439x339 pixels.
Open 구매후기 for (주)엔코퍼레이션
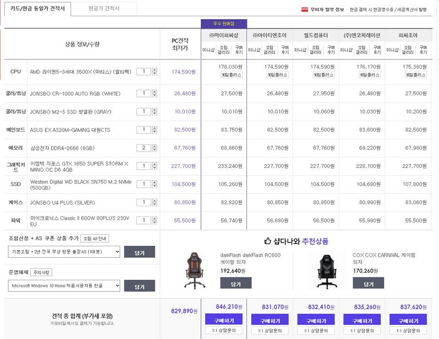coord(377,50)
